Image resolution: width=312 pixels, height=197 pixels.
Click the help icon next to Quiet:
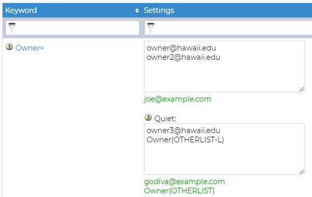tap(148, 117)
